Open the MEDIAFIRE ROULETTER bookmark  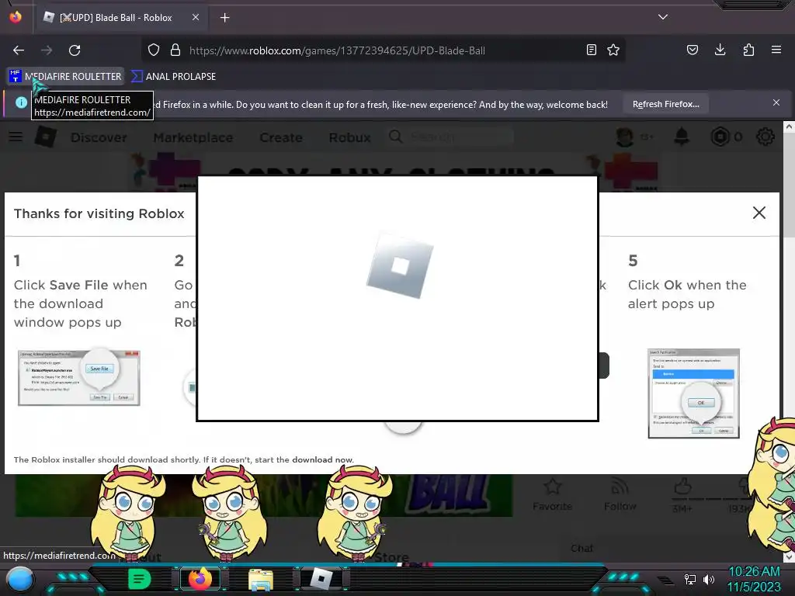tap(66, 77)
